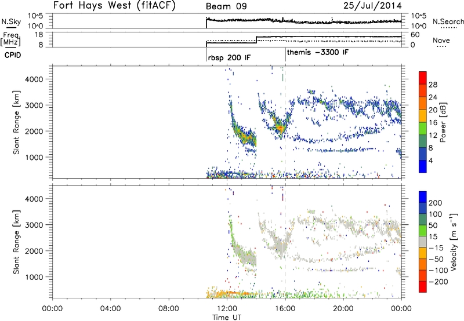Image resolution: width=464 pixels, height=321 pixels.
Task: Click the "200" label on Velocity colorbar
Action: [436, 203]
